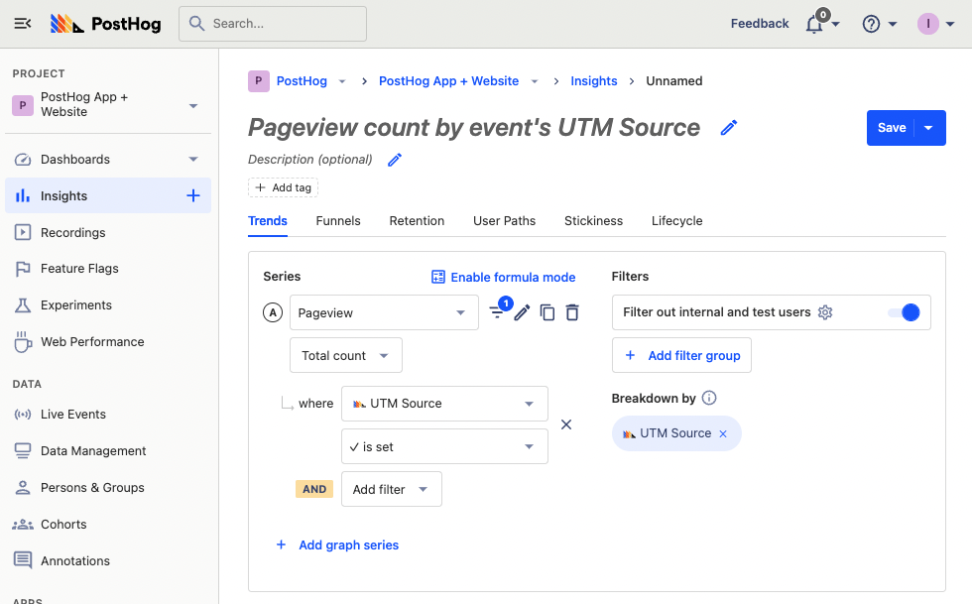Save the insight
972x604 pixels.
pyautogui.click(x=892, y=127)
